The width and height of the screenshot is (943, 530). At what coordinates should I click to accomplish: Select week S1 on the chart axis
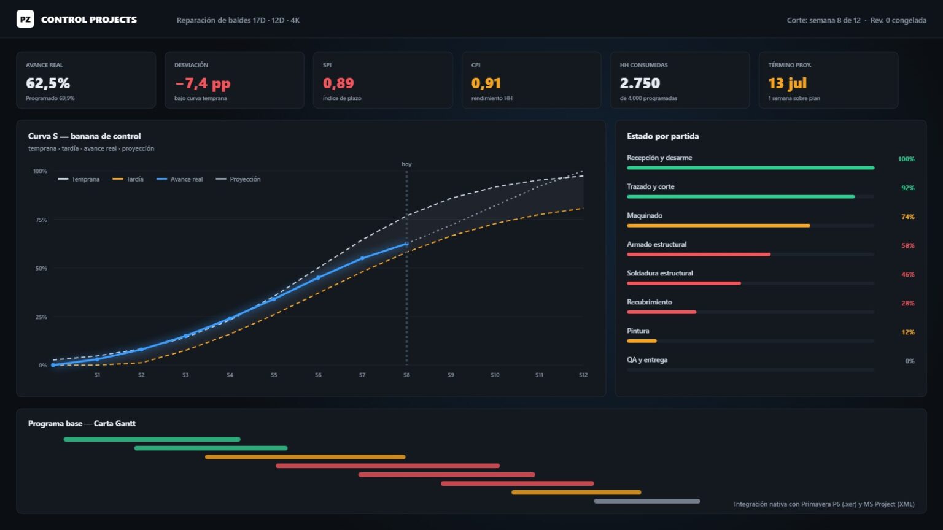point(97,375)
